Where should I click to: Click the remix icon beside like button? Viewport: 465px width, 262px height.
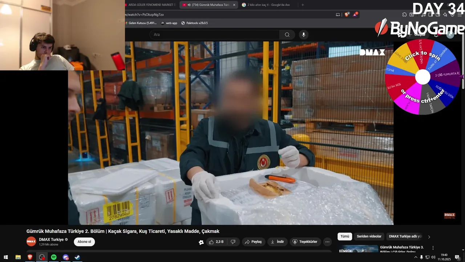click(x=201, y=242)
